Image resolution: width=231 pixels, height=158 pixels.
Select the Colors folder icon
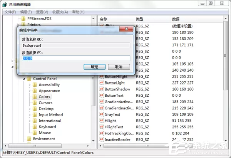[x=35, y=97]
